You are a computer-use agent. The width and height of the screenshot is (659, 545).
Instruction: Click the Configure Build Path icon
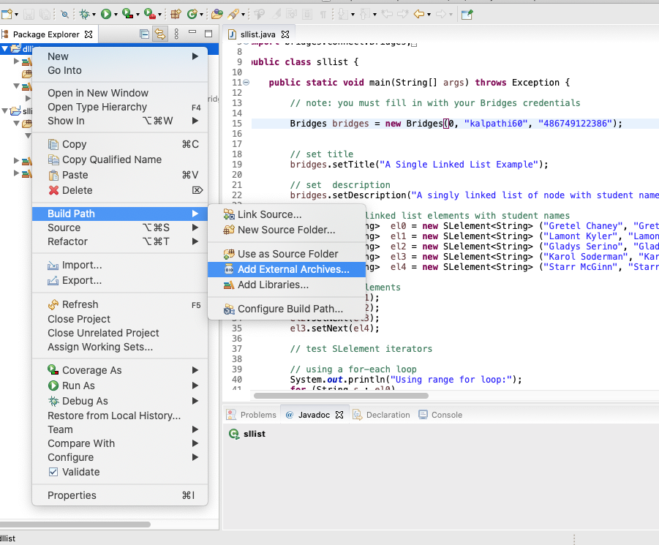(x=229, y=309)
